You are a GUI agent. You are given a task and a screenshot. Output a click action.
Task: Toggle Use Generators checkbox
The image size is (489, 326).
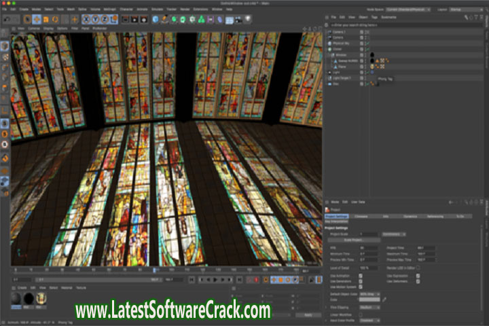361,281
